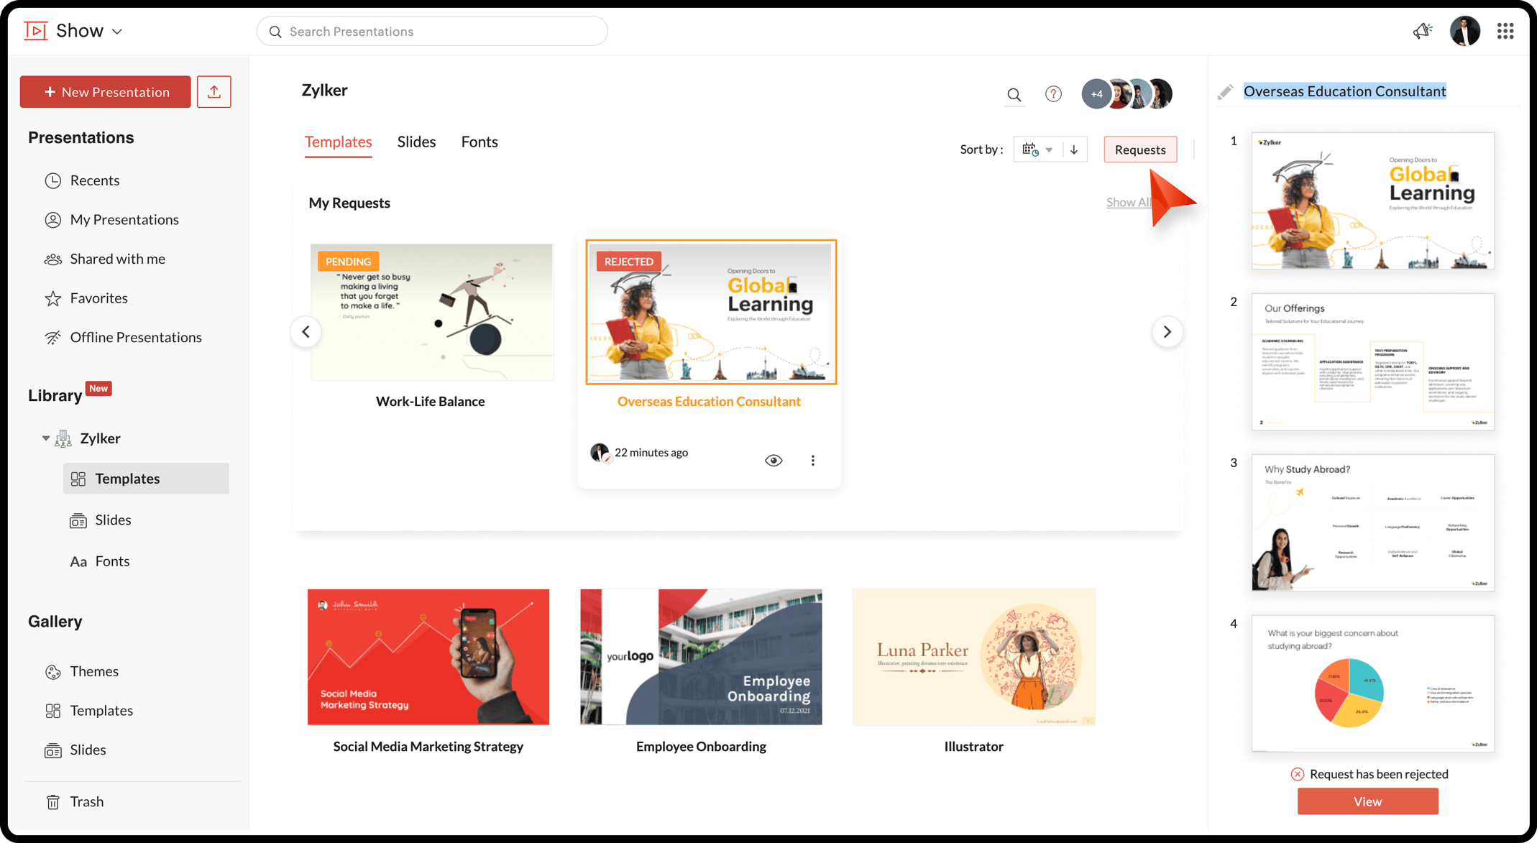1537x843 pixels.
Task: Open the announcements megaphone icon
Action: [x=1423, y=31]
